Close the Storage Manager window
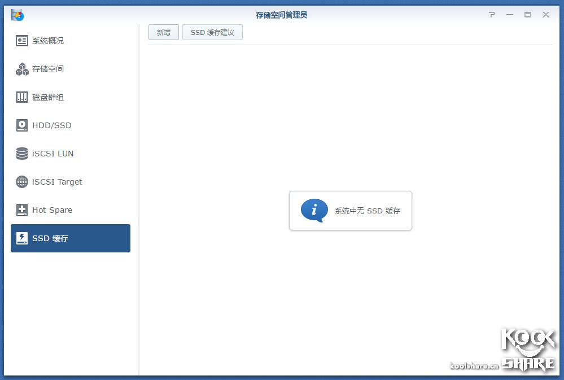 [x=546, y=15]
